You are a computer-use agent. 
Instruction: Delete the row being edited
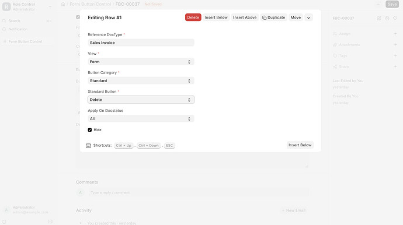(x=193, y=17)
